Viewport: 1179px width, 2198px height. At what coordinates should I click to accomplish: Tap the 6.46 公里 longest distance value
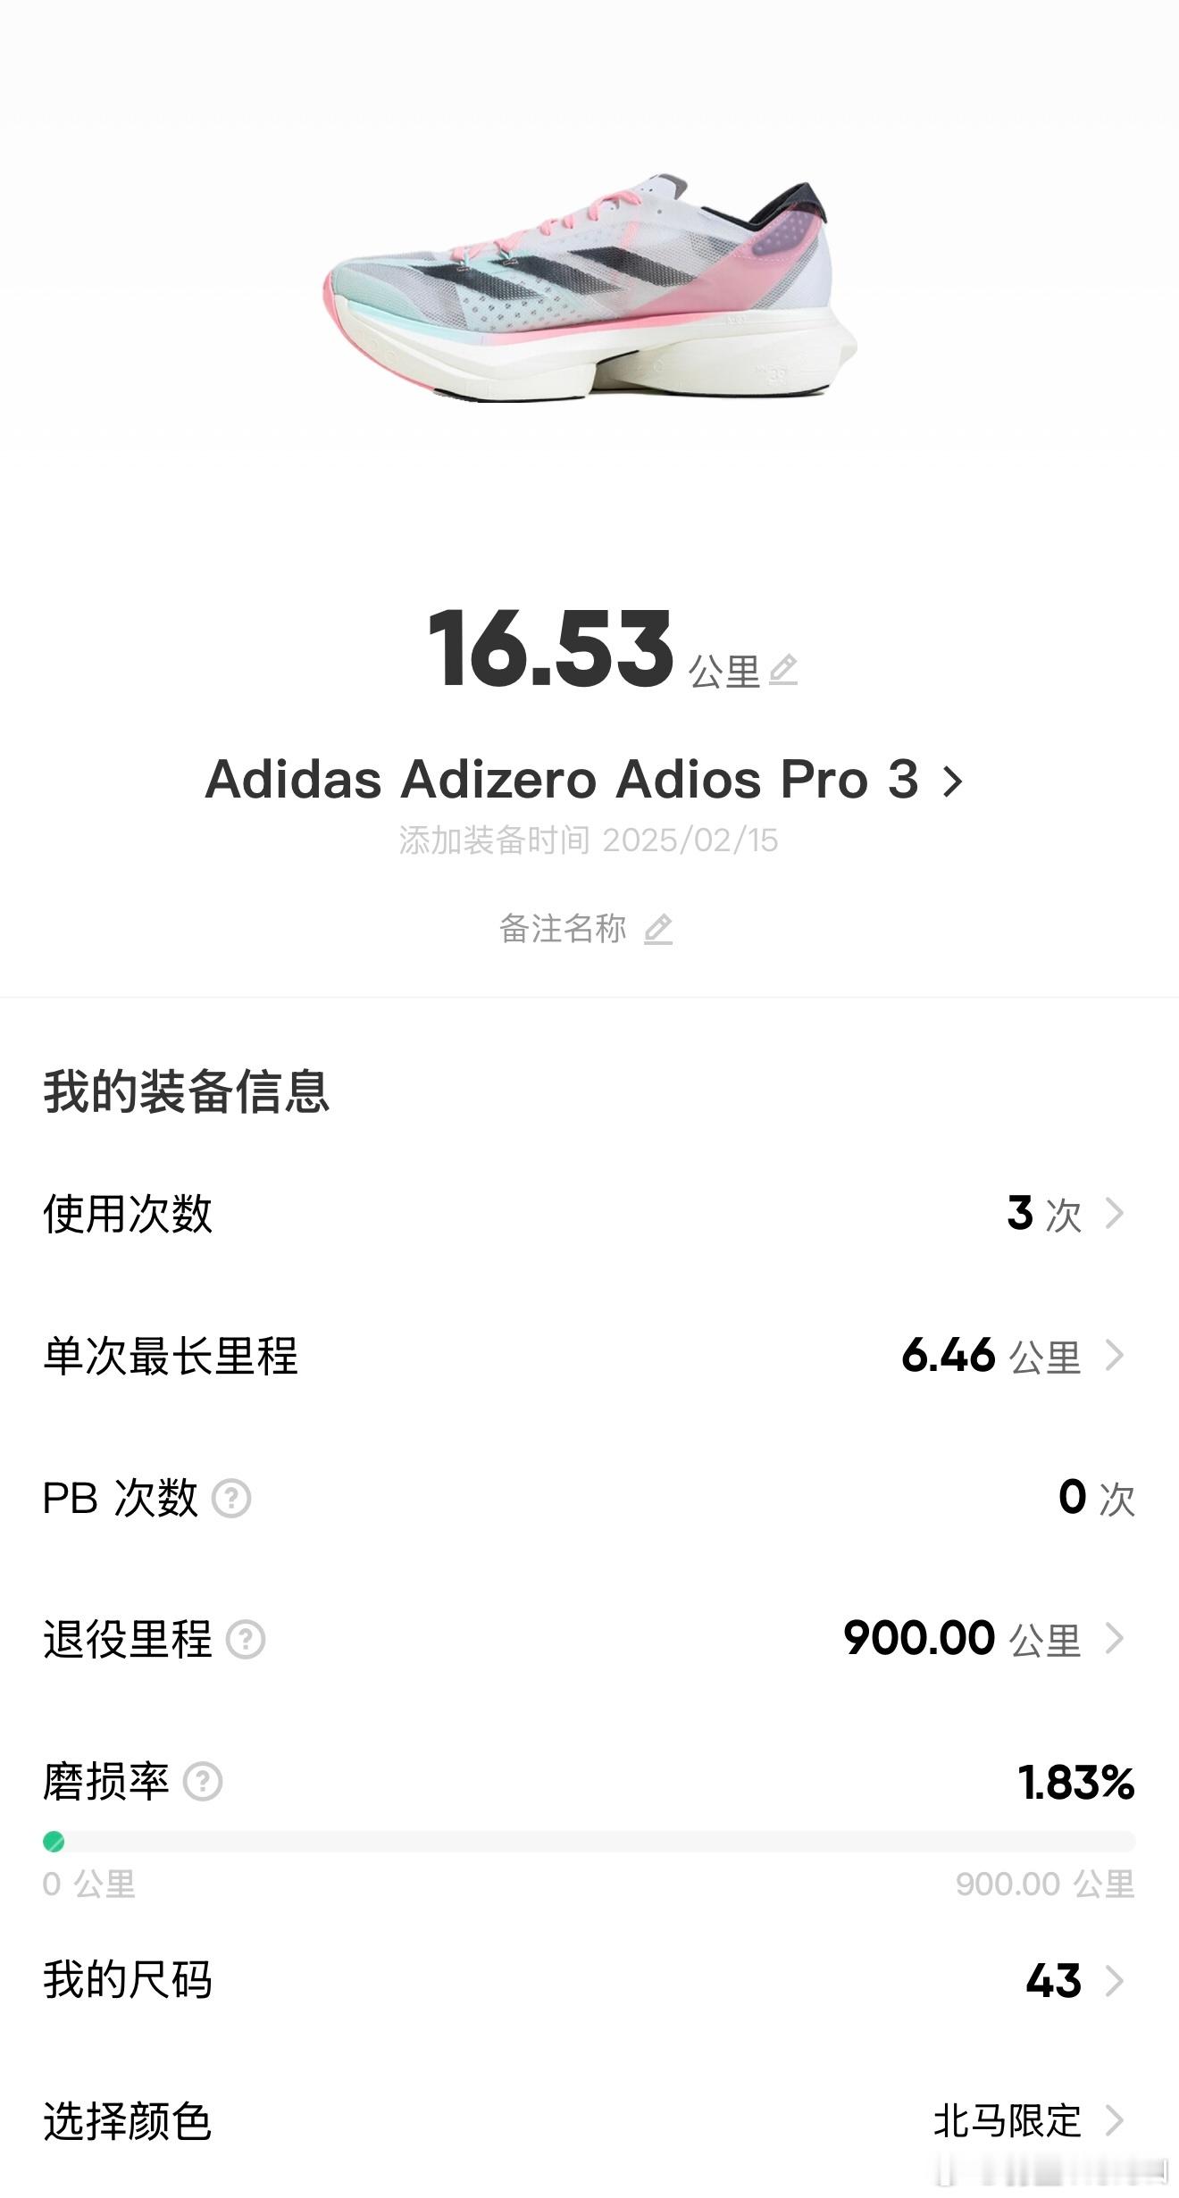click(x=991, y=1355)
